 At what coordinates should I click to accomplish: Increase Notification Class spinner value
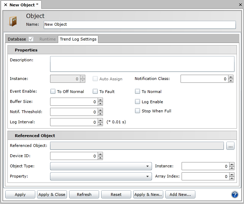[x=231, y=77]
